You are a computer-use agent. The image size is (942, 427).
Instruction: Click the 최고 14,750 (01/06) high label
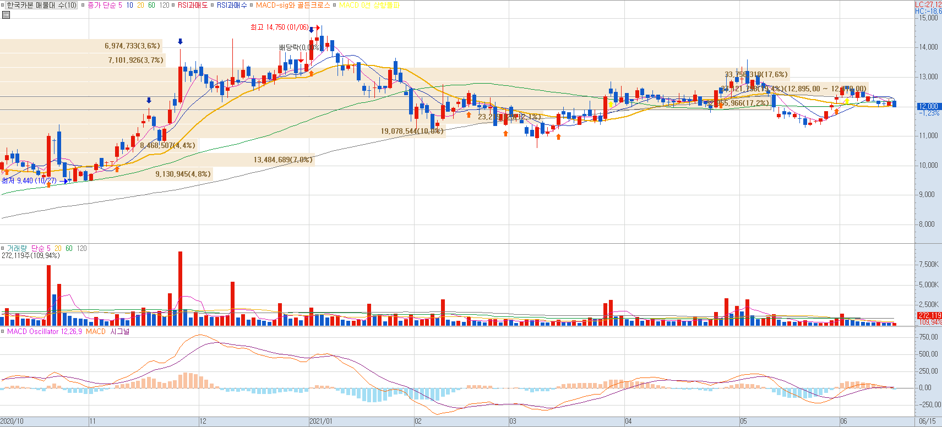[x=280, y=27]
